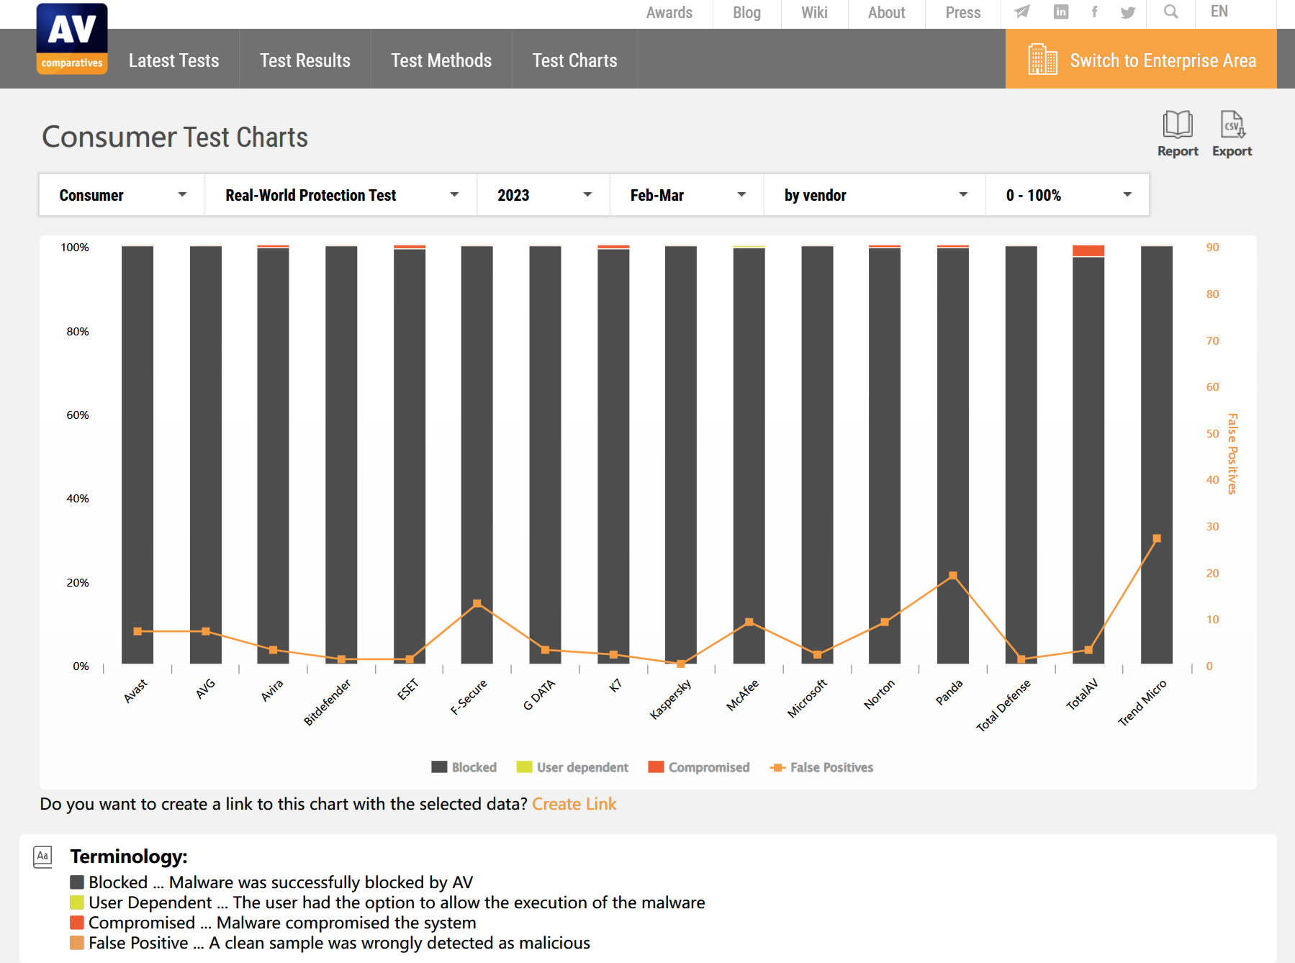Switch to Enterprise Area button
The width and height of the screenshot is (1295, 963).
coord(1141,59)
